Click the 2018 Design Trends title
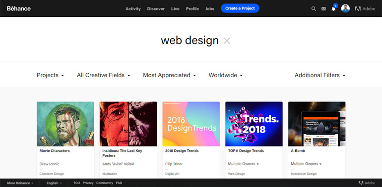The width and height of the screenshot is (382, 187). 182,151
